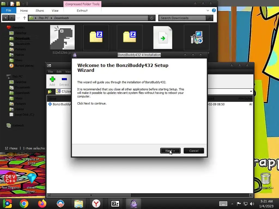Open Explorer help question mark icon
Image resolution: width=279 pixels, height=209 pixels.
pos(214,10)
